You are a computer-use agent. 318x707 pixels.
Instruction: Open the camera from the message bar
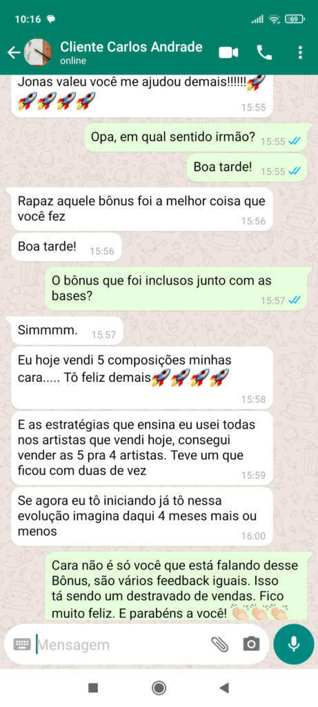point(251,644)
